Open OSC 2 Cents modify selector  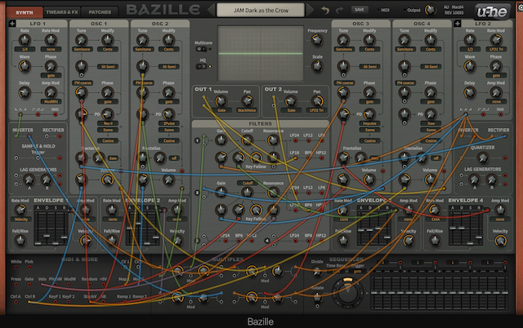168,49
